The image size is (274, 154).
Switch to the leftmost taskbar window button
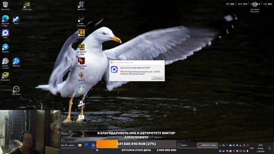pyautogui.click(x=68, y=145)
